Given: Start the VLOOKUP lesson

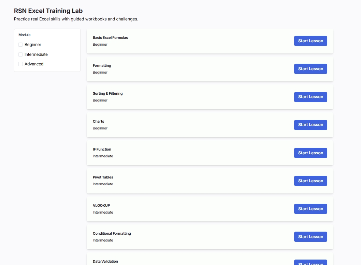Looking at the screenshot, I should click(311, 209).
